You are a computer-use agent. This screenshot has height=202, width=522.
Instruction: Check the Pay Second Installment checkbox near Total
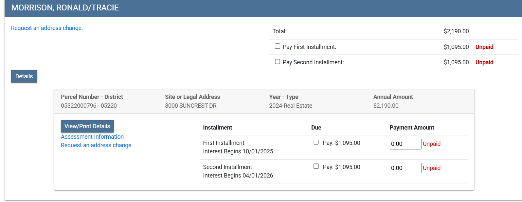coord(278,62)
